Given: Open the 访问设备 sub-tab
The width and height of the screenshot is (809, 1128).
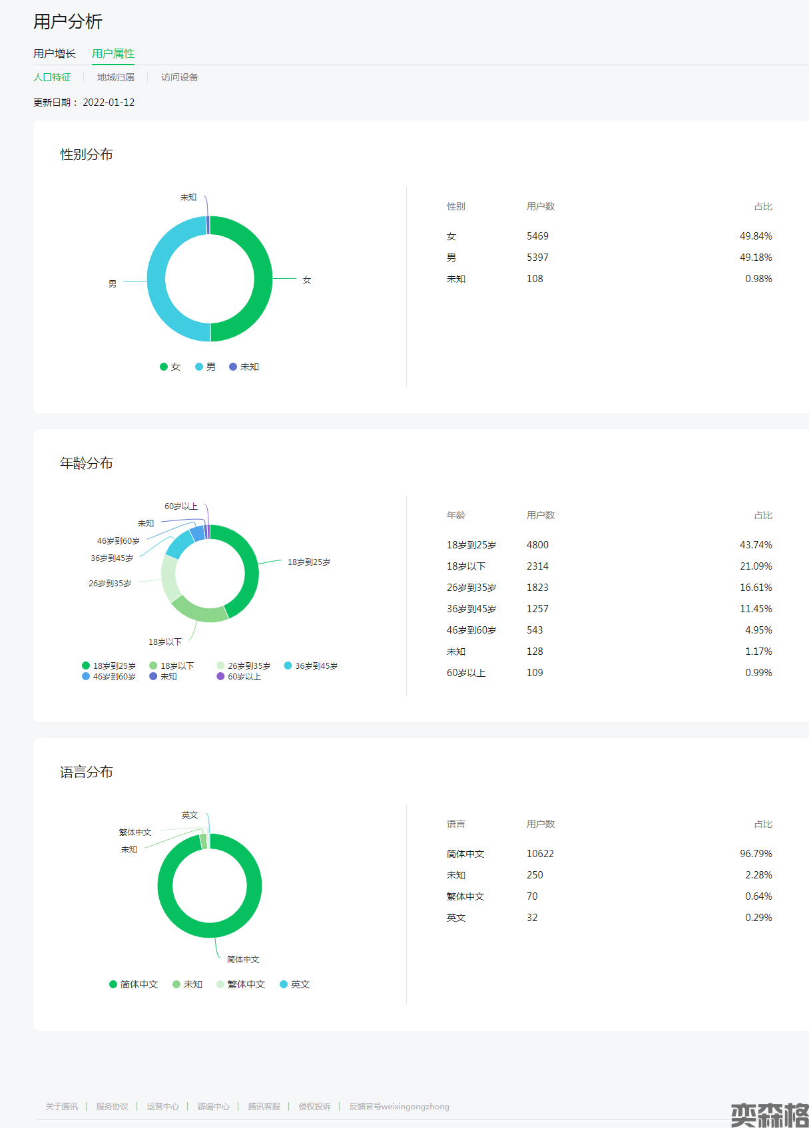Looking at the screenshot, I should click(180, 77).
